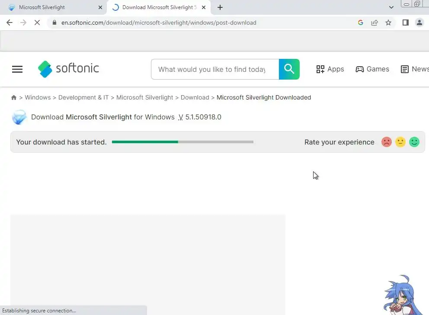Click the Softonic logo
The image size is (429, 315).
[x=68, y=69]
